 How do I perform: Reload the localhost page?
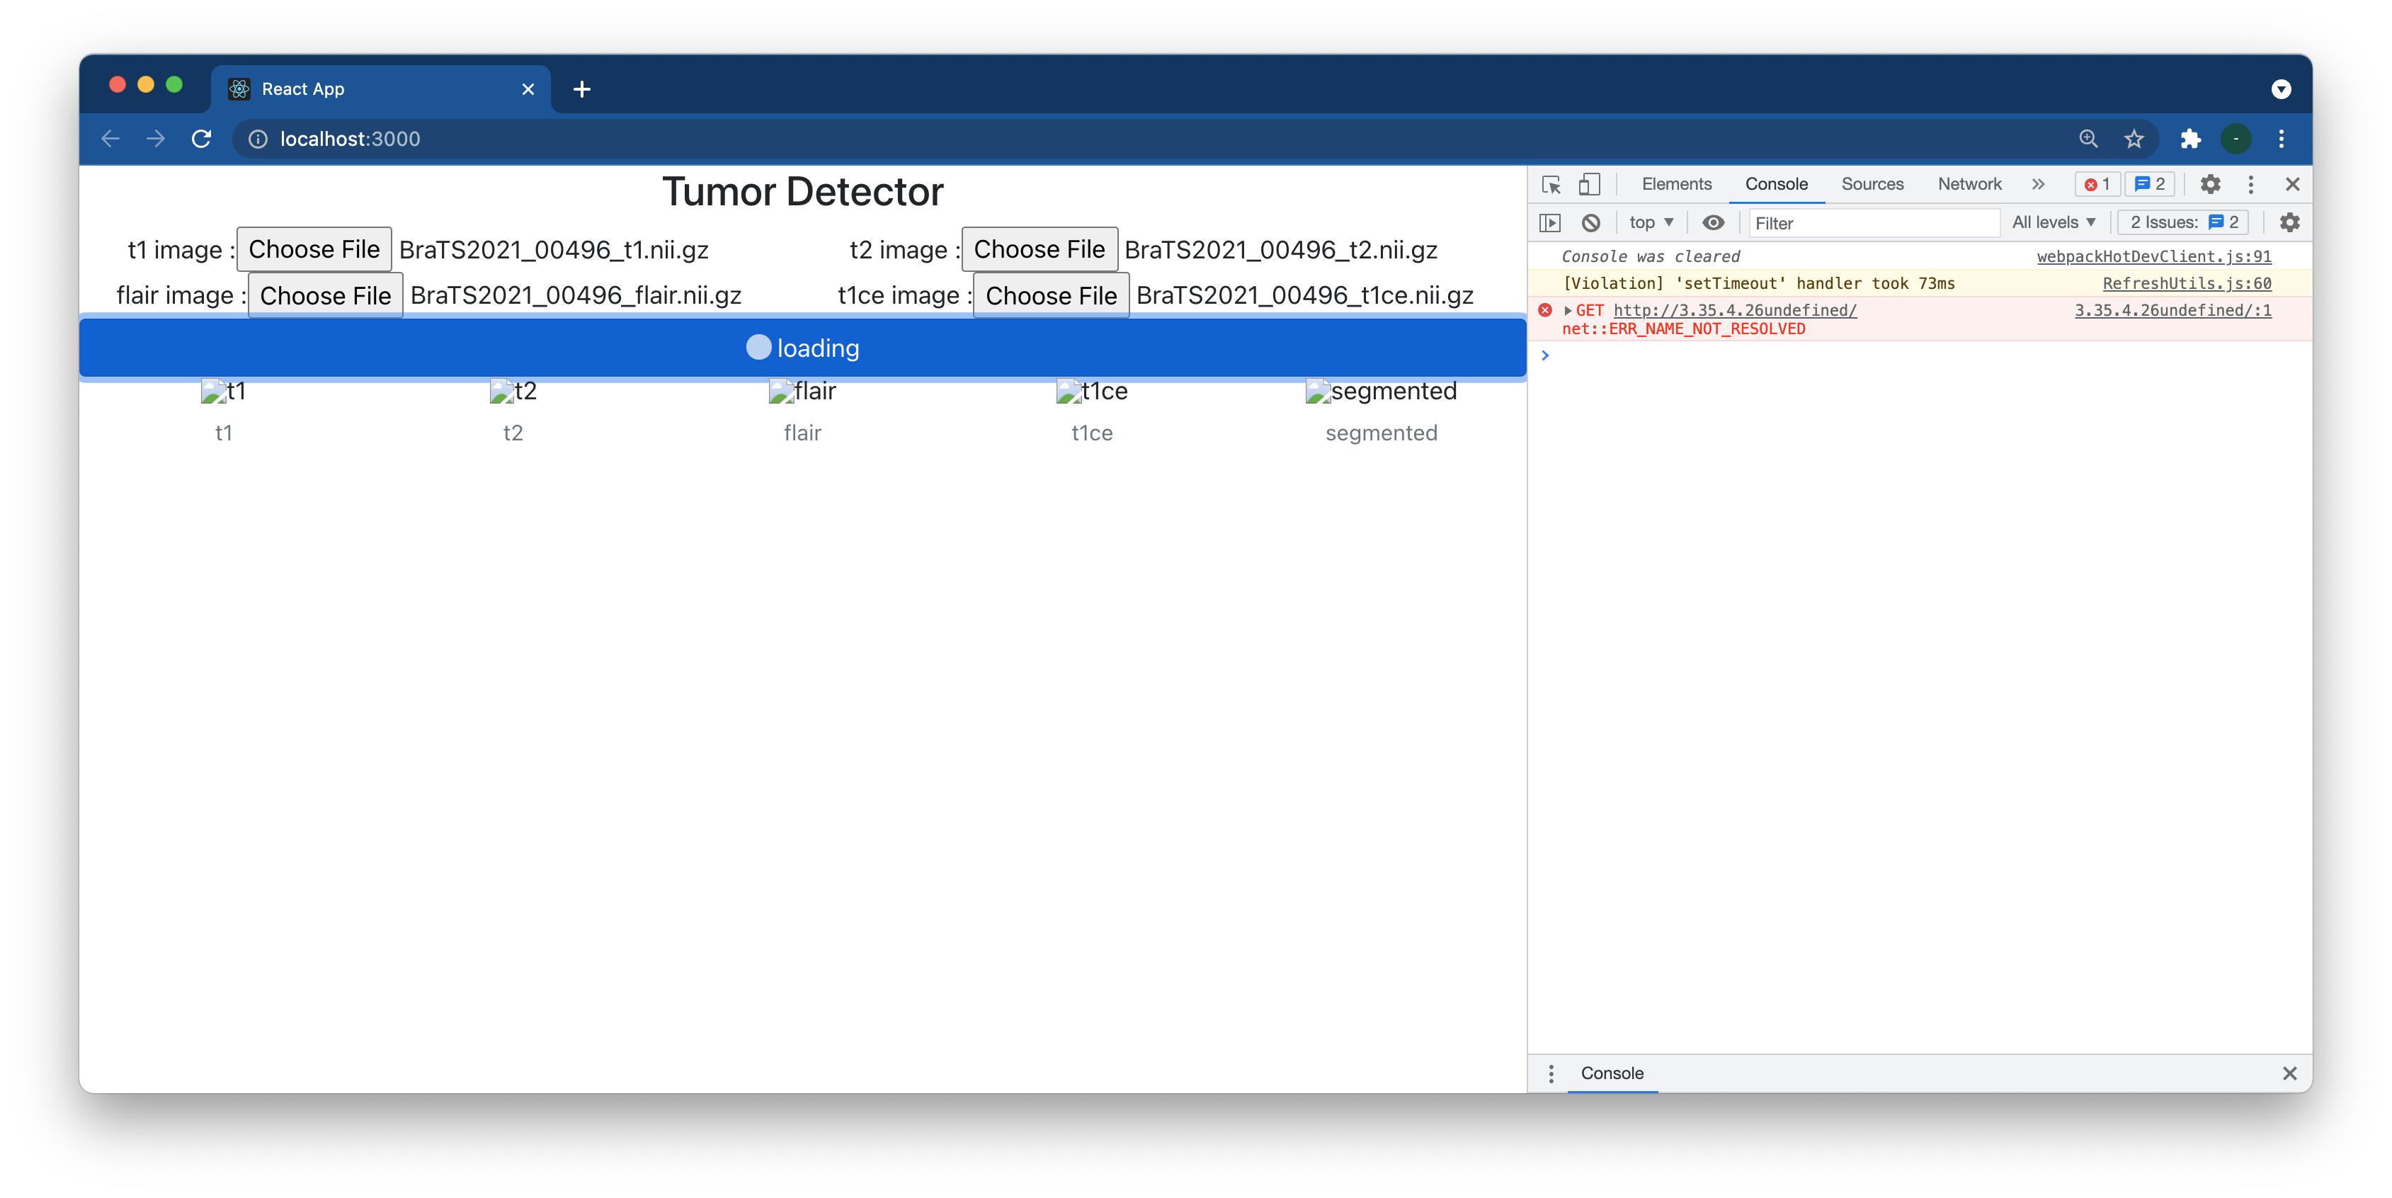(x=202, y=139)
